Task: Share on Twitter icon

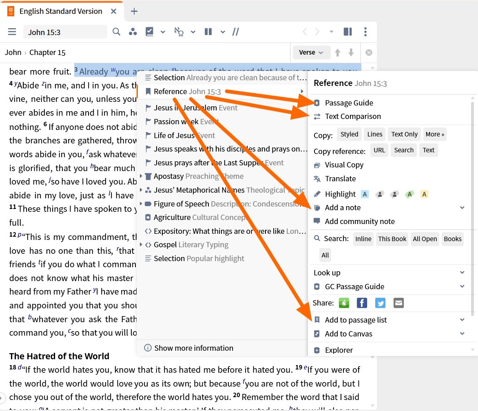Action: [x=380, y=303]
